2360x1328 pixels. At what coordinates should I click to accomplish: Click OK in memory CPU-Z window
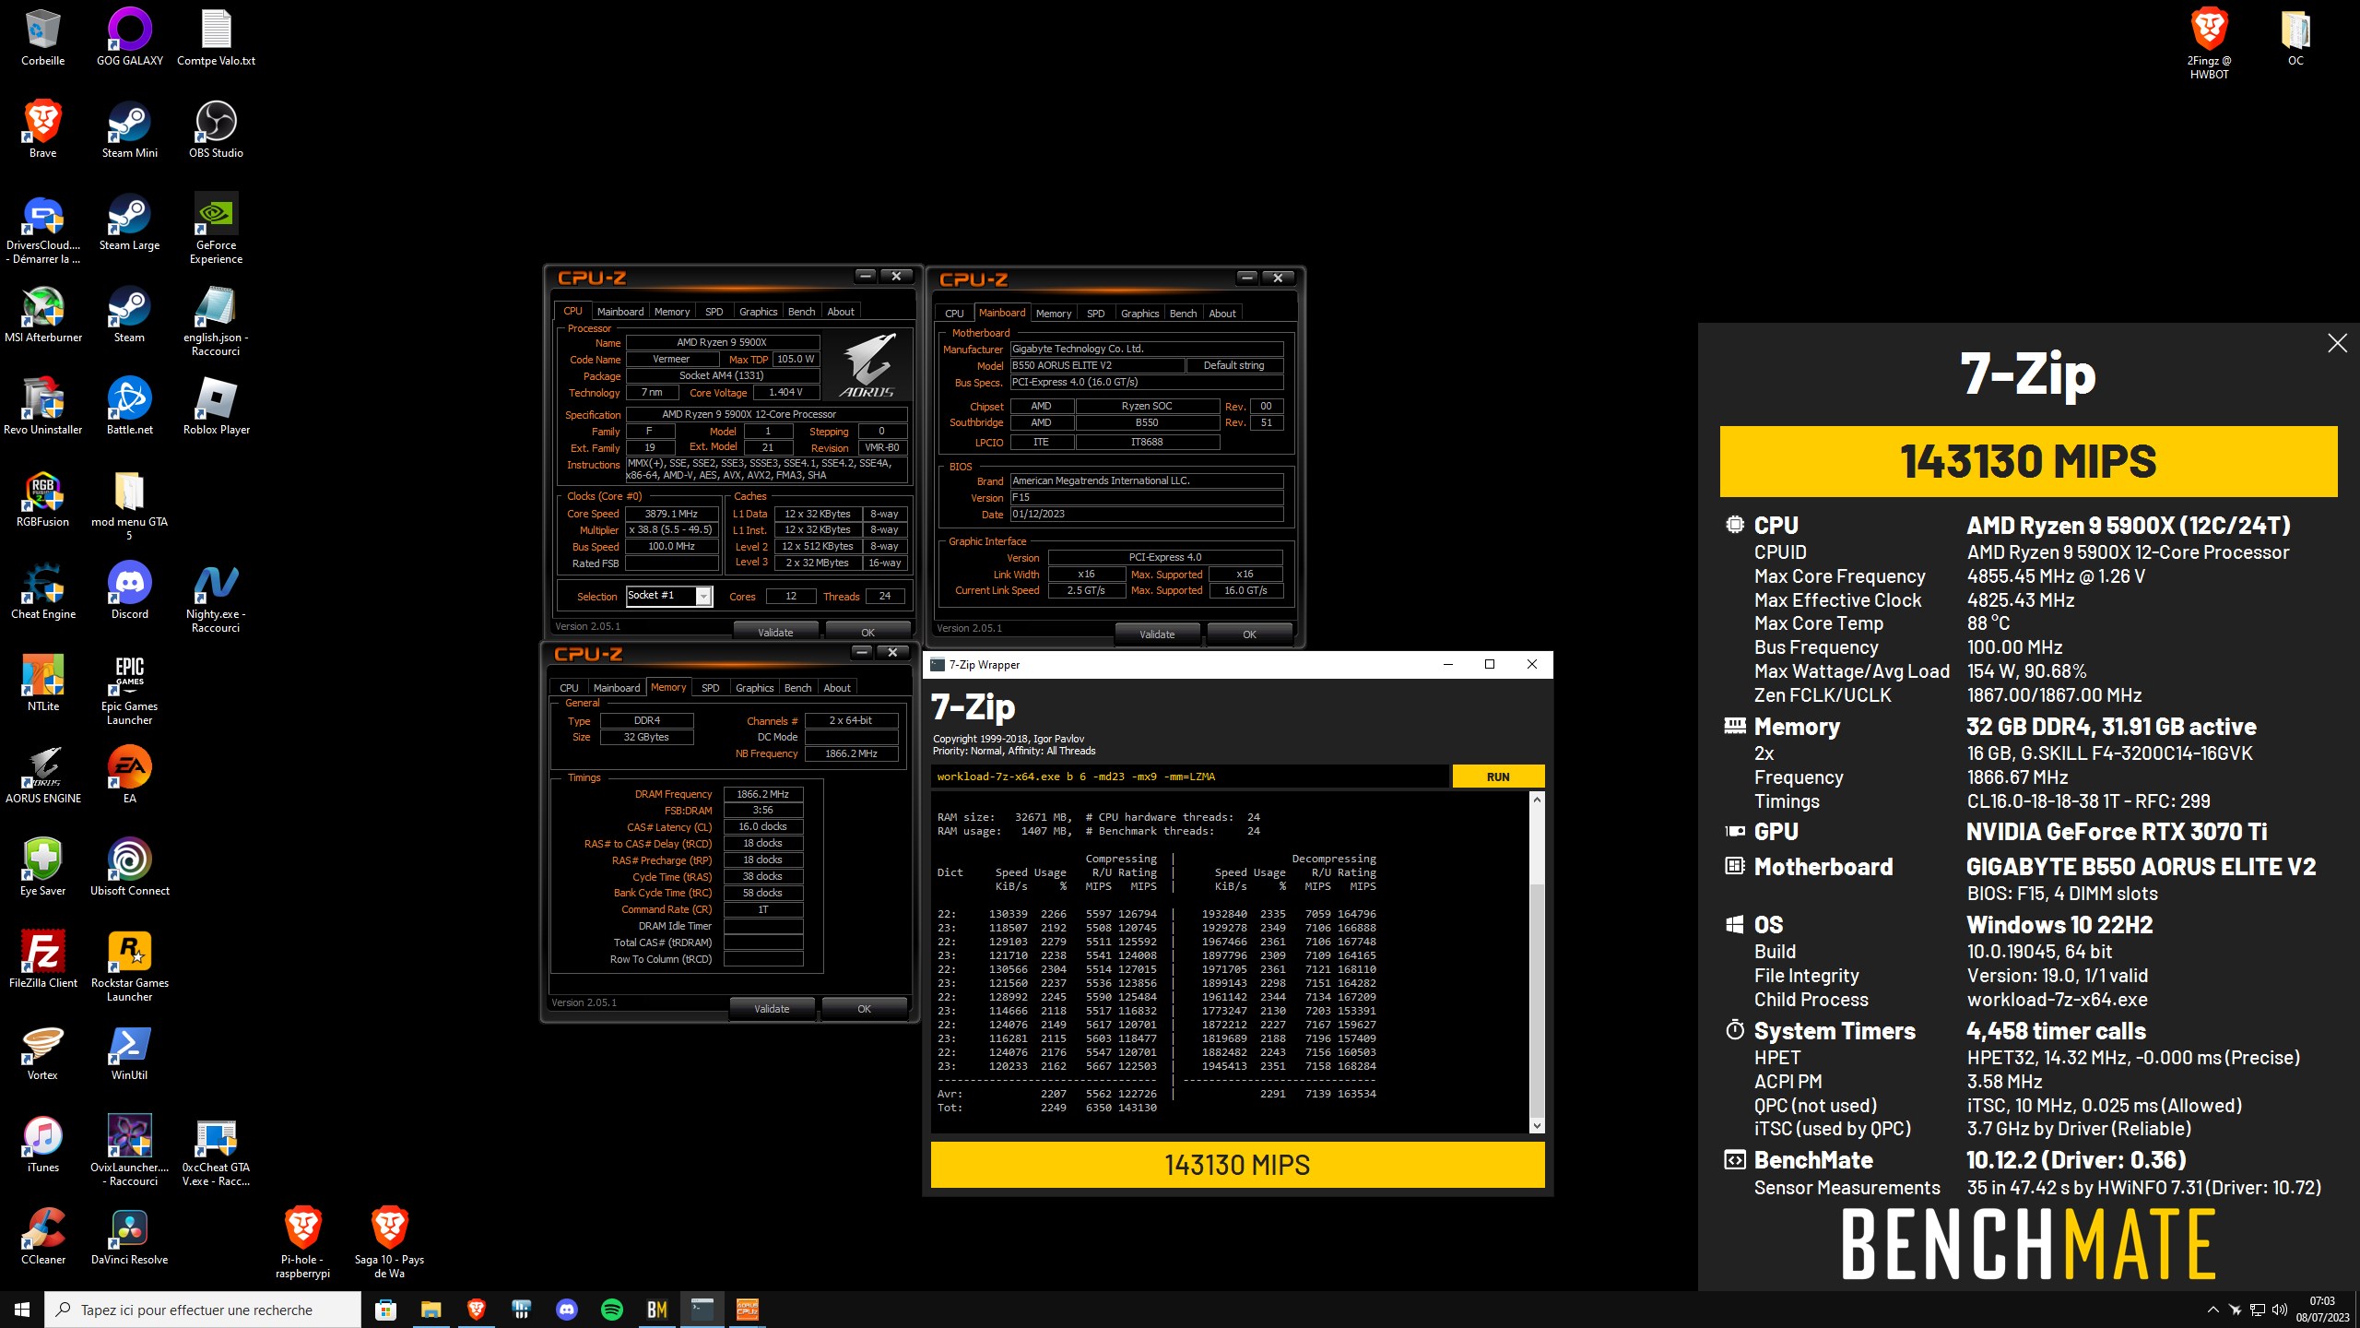[864, 1009]
